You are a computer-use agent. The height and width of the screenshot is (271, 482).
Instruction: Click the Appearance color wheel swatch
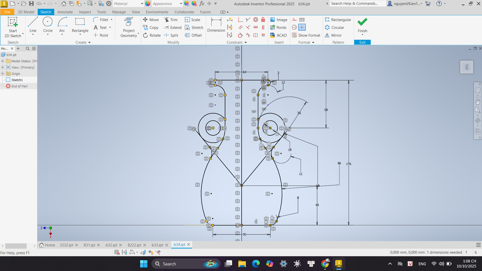148,4
